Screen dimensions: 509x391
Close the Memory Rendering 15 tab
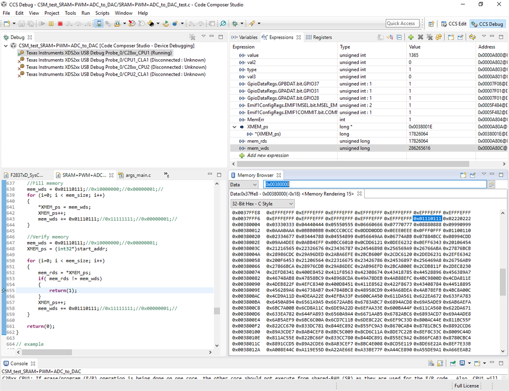click(x=360, y=194)
